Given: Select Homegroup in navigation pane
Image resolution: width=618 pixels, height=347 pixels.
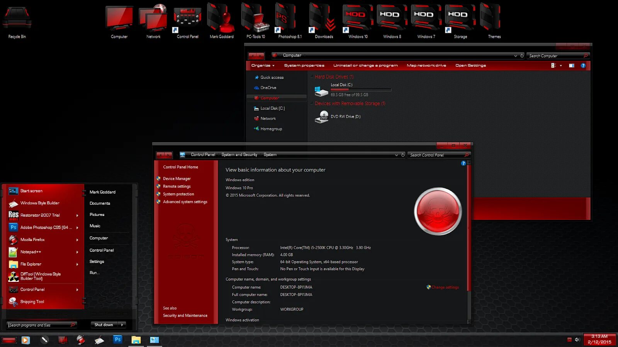Looking at the screenshot, I should click(271, 129).
